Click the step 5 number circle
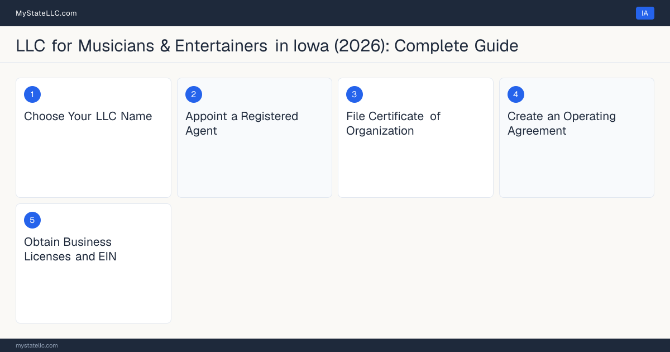 pos(32,220)
